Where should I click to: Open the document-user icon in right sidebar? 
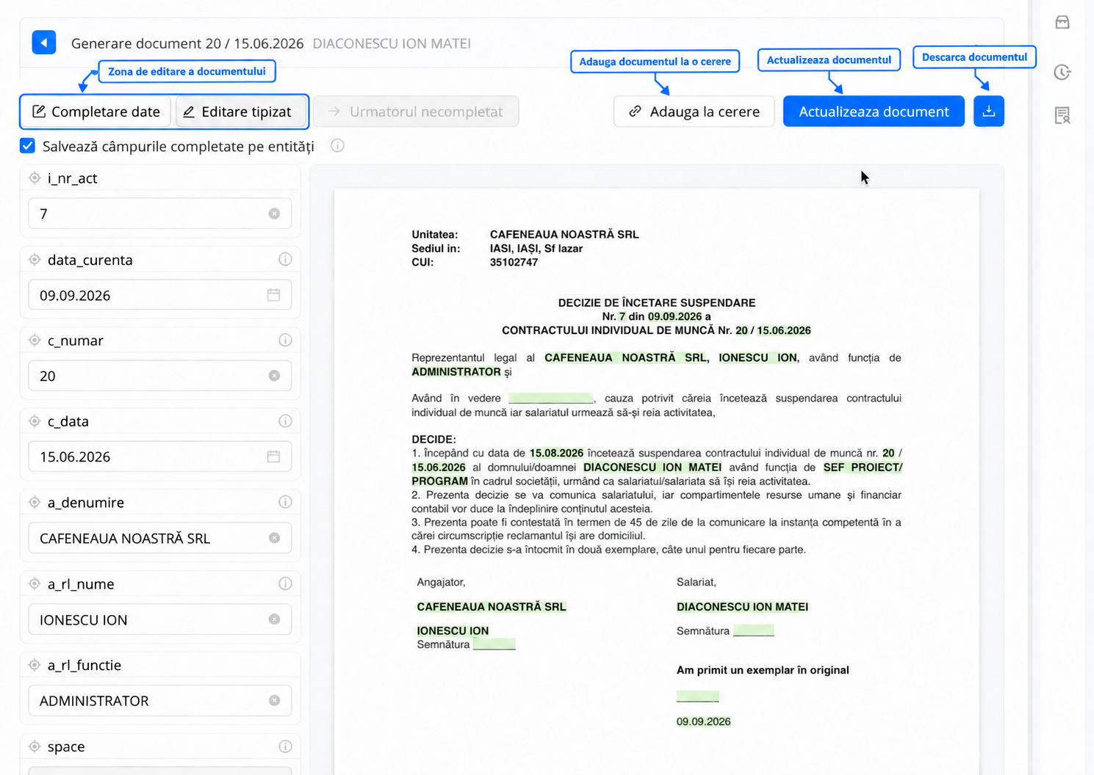coord(1062,115)
